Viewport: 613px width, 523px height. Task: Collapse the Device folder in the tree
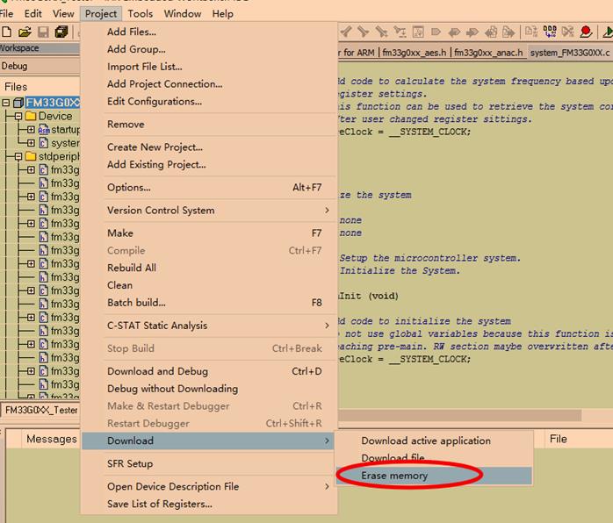pyautogui.click(x=18, y=116)
